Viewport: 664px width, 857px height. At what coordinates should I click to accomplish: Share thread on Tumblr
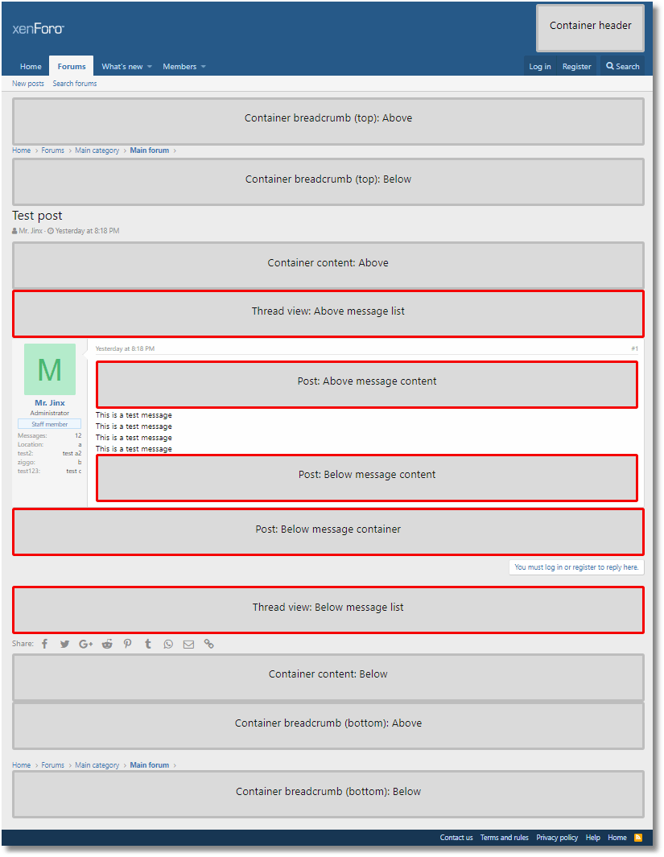pyautogui.click(x=148, y=644)
